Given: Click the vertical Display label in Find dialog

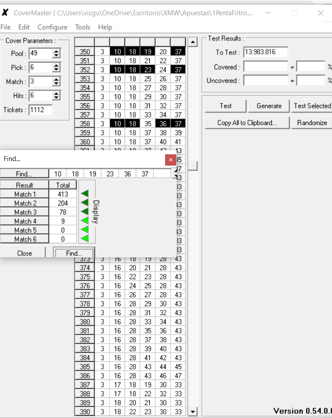Looking at the screenshot, I should coord(96,211).
